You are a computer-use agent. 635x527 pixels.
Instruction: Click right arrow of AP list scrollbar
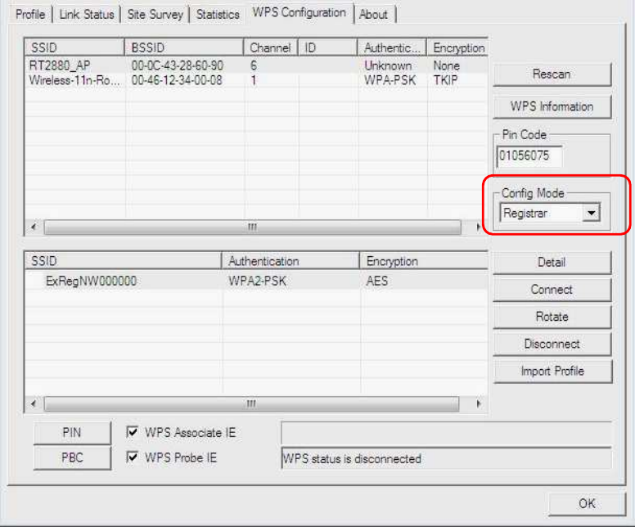[478, 227]
